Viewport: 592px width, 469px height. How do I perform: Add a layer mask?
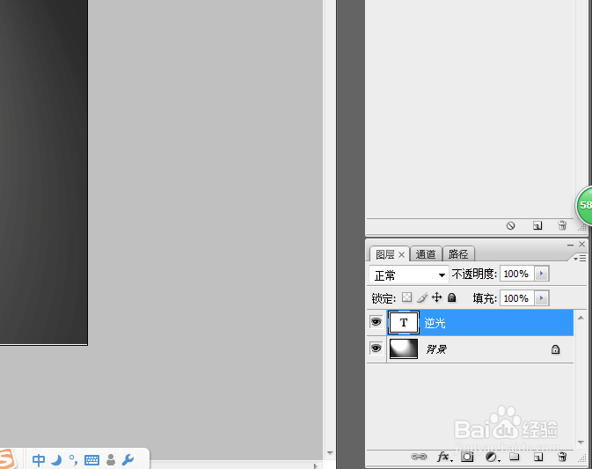point(467,457)
